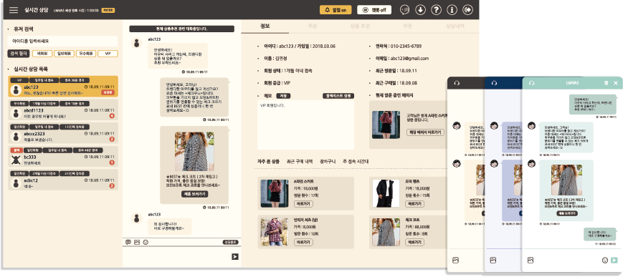This screenshot has height=277, width=623.
Task: Toggle the yellow bell alarm on button
Action: click(x=336, y=10)
